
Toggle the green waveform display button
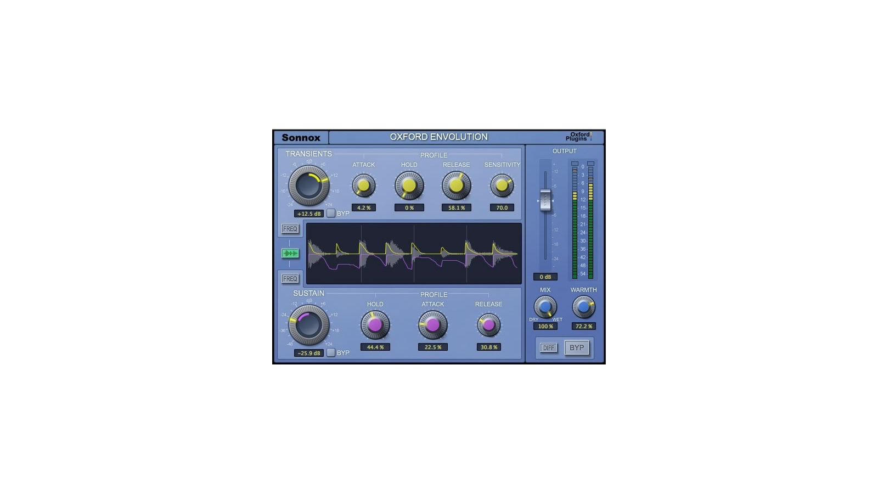[290, 253]
